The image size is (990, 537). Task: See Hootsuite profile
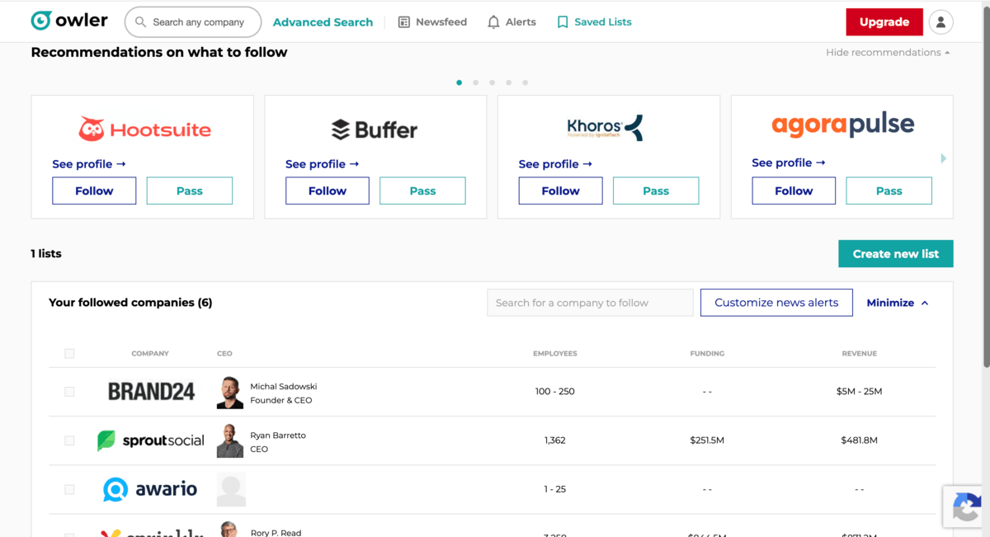coord(89,164)
